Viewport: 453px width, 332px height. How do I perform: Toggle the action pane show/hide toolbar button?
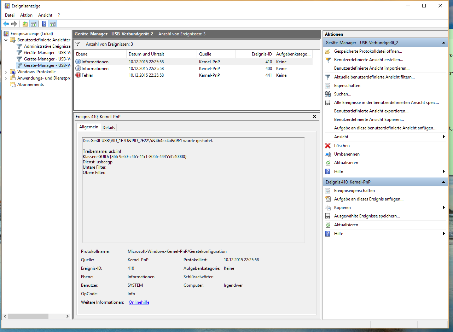(53, 24)
